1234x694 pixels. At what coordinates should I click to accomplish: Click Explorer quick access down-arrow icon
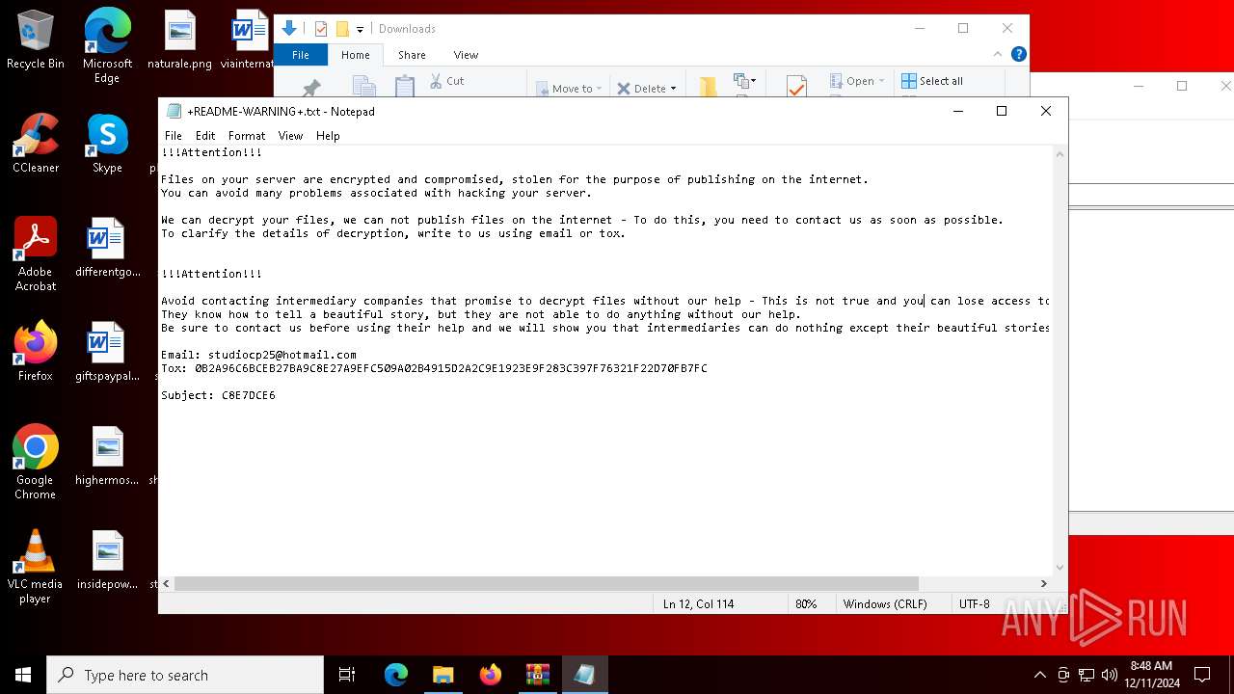pos(288,29)
